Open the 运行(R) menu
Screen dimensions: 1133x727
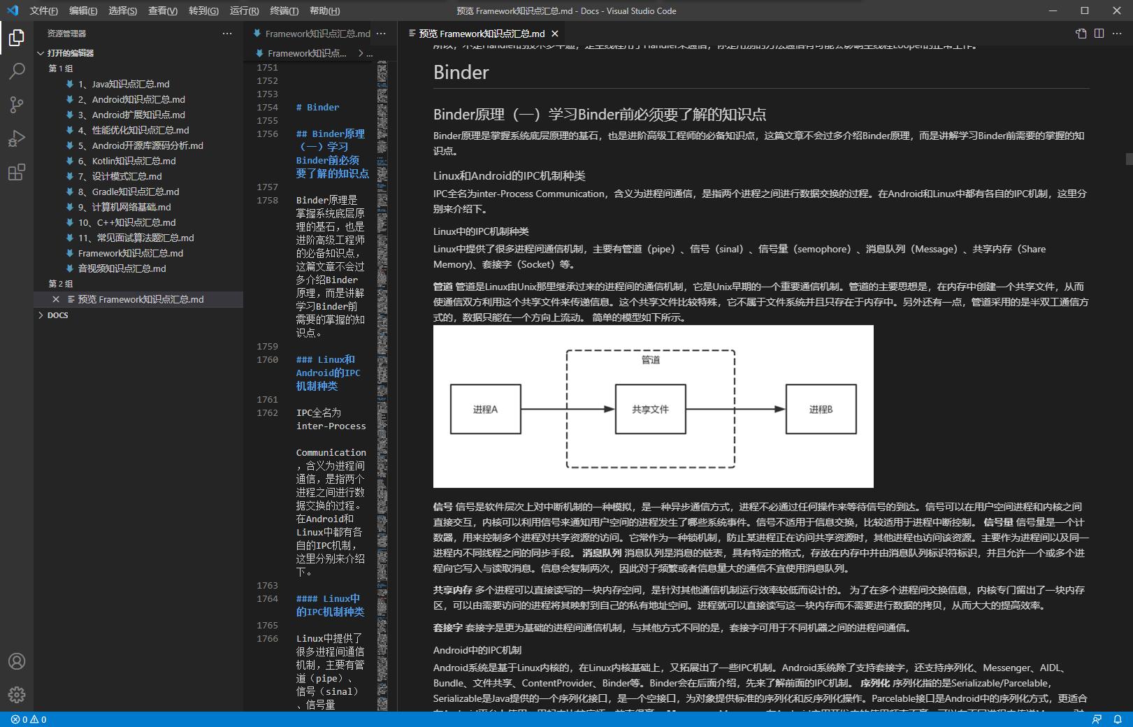pyautogui.click(x=243, y=11)
